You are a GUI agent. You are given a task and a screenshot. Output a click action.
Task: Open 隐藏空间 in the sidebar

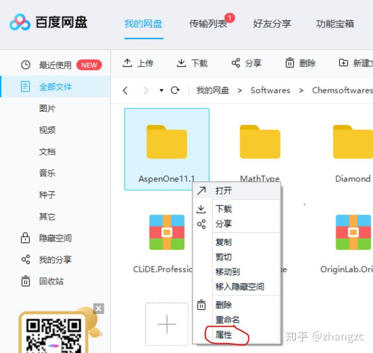tap(55, 238)
